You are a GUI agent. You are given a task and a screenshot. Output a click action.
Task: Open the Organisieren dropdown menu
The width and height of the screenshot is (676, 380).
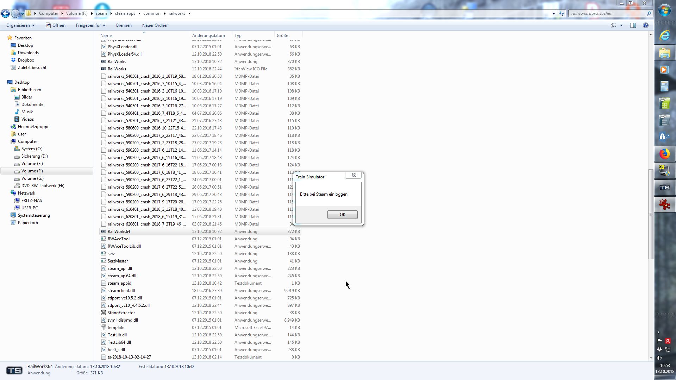tap(20, 25)
